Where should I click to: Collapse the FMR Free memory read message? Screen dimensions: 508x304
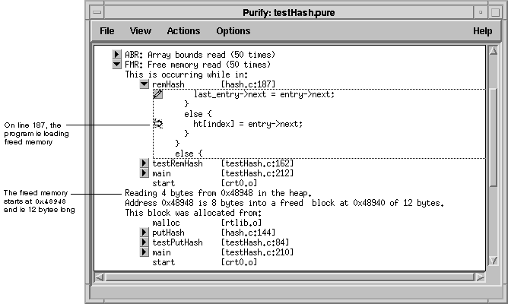pyautogui.click(x=116, y=65)
